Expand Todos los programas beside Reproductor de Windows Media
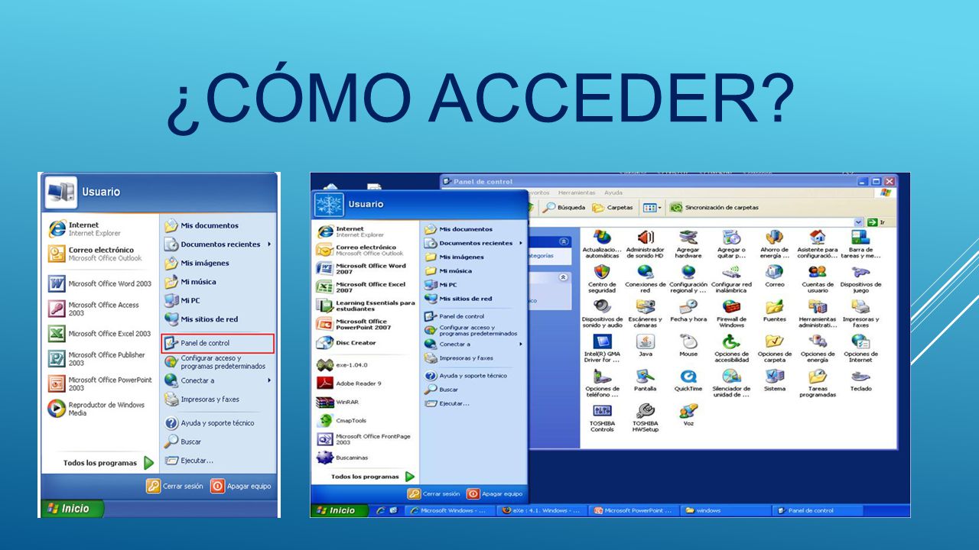 (109, 463)
